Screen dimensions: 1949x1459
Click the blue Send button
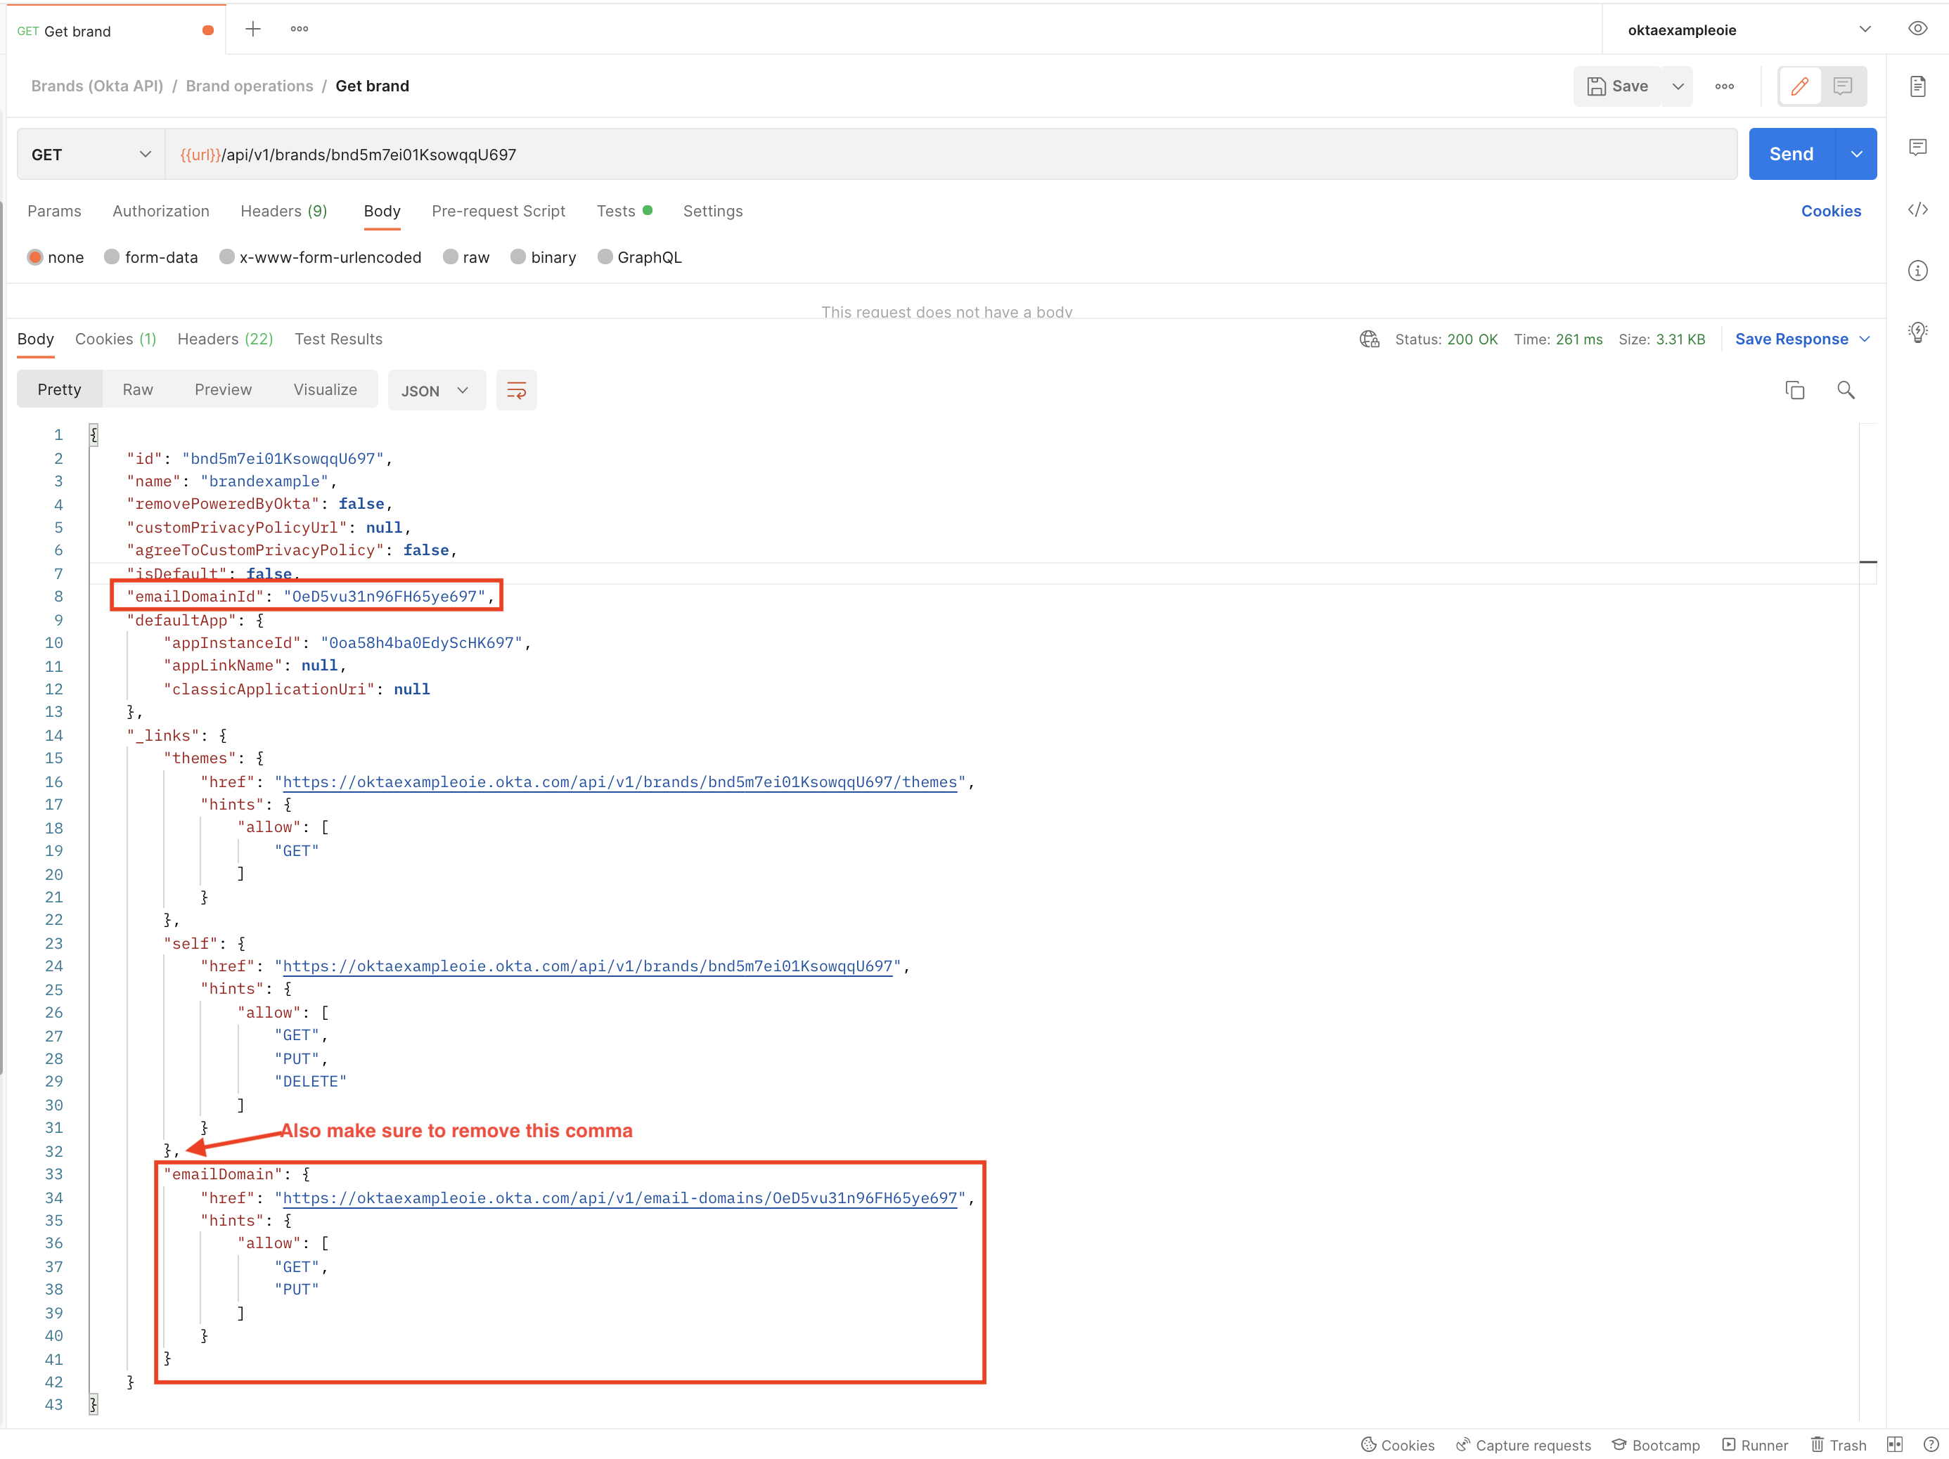point(1790,154)
